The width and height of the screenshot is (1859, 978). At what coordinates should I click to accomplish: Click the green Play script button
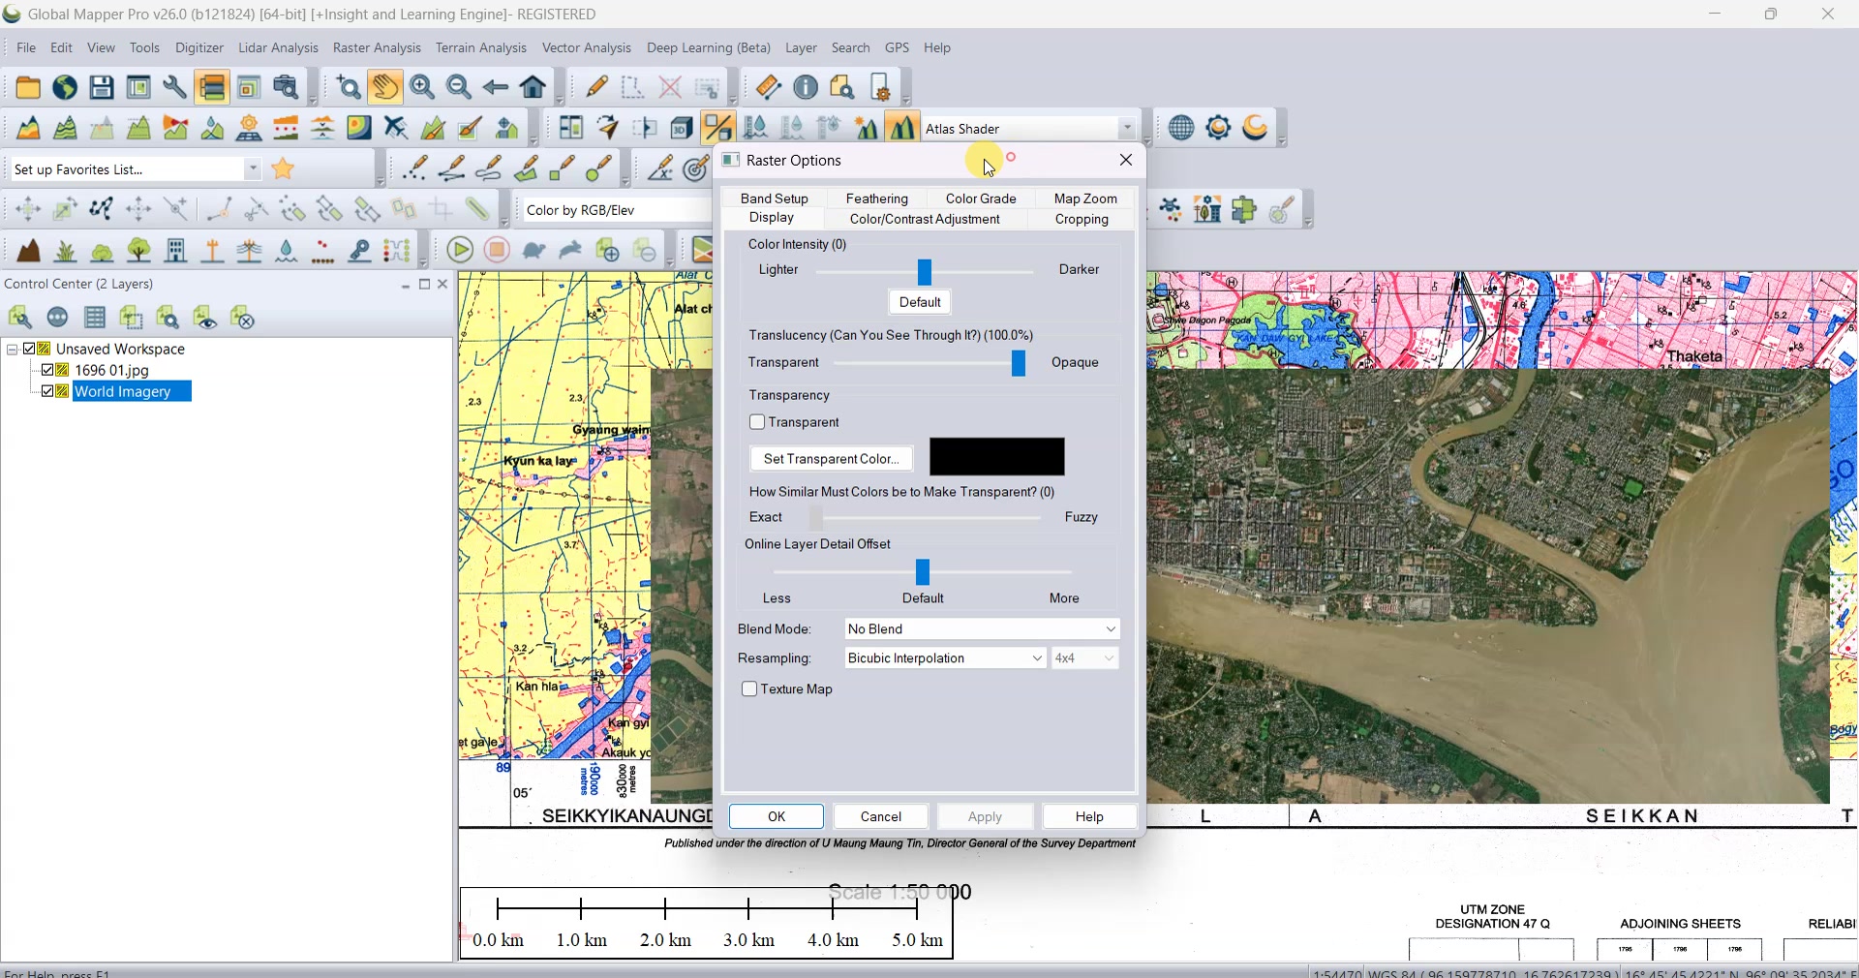461,251
